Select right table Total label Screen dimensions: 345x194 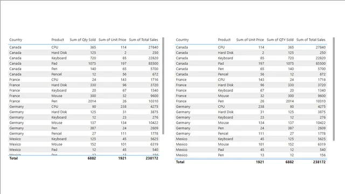click(180, 162)
